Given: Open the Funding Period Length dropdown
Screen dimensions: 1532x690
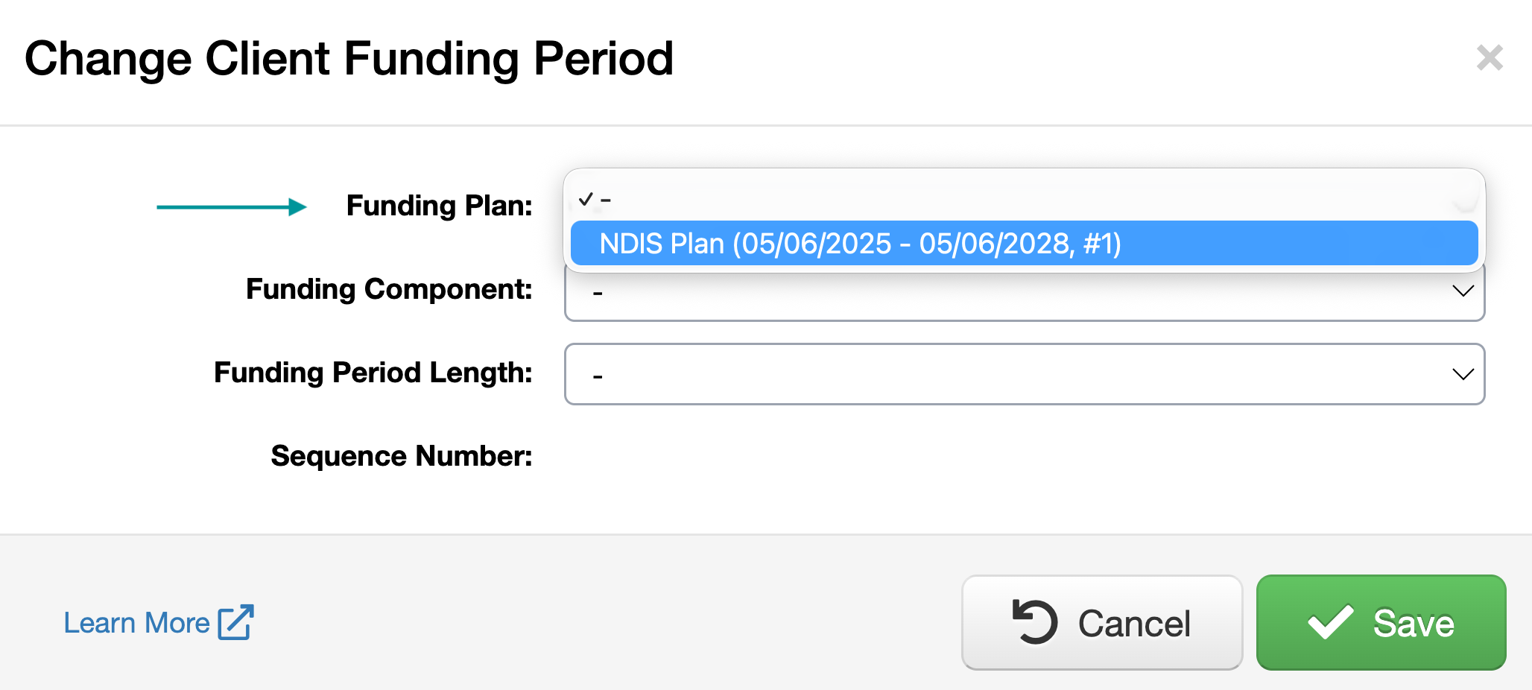Looking at the screenshot, I should (1024, 374).
